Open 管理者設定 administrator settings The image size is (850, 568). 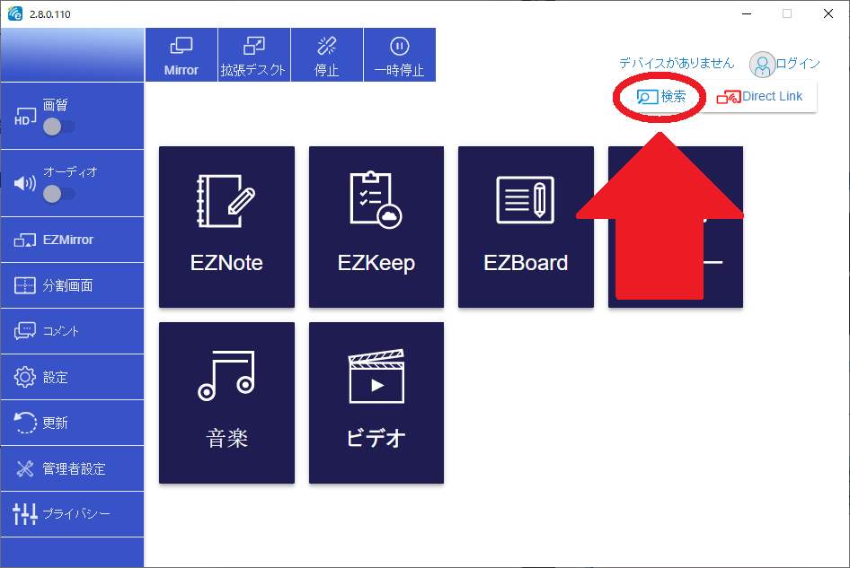click(72, 468)
